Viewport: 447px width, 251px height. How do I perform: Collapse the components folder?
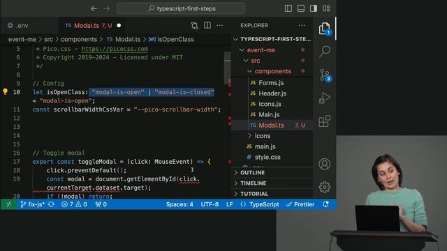click(x=272, y=71)
